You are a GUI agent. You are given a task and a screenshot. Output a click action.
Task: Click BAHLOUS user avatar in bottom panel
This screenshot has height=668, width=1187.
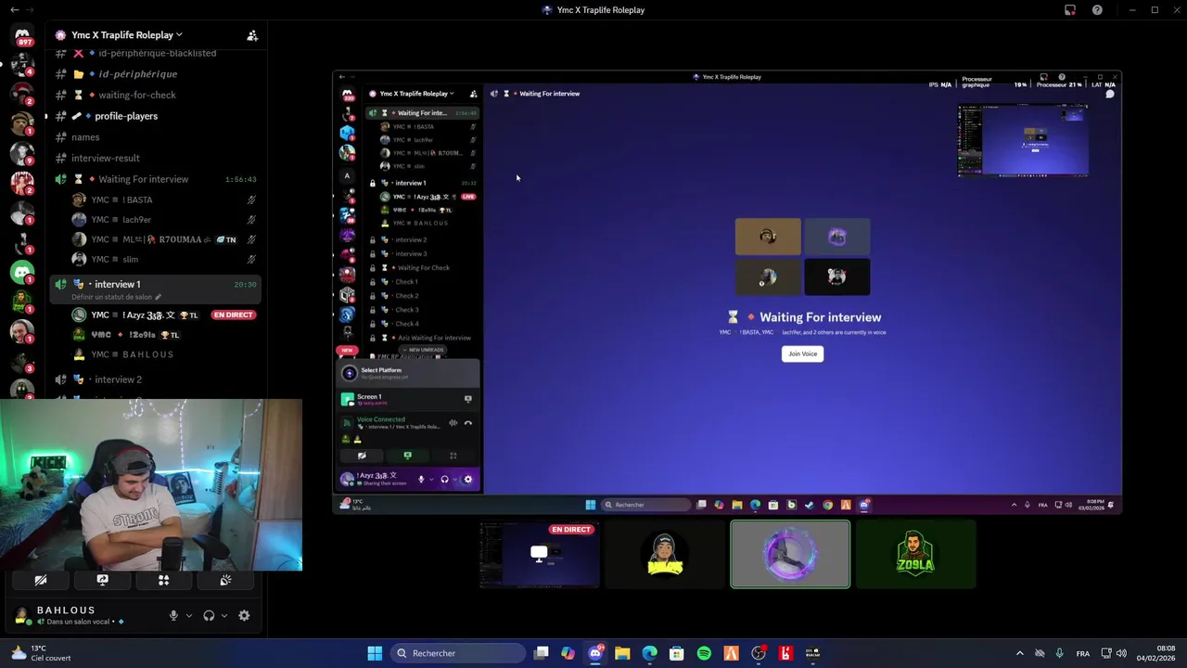pyautogui.click(x=22, y=615)
